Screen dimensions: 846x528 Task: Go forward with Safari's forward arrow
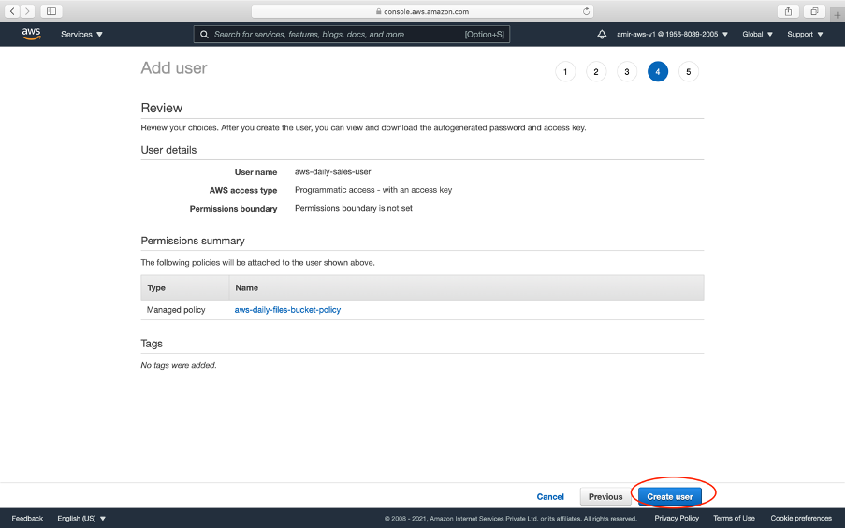click(27, 11)
